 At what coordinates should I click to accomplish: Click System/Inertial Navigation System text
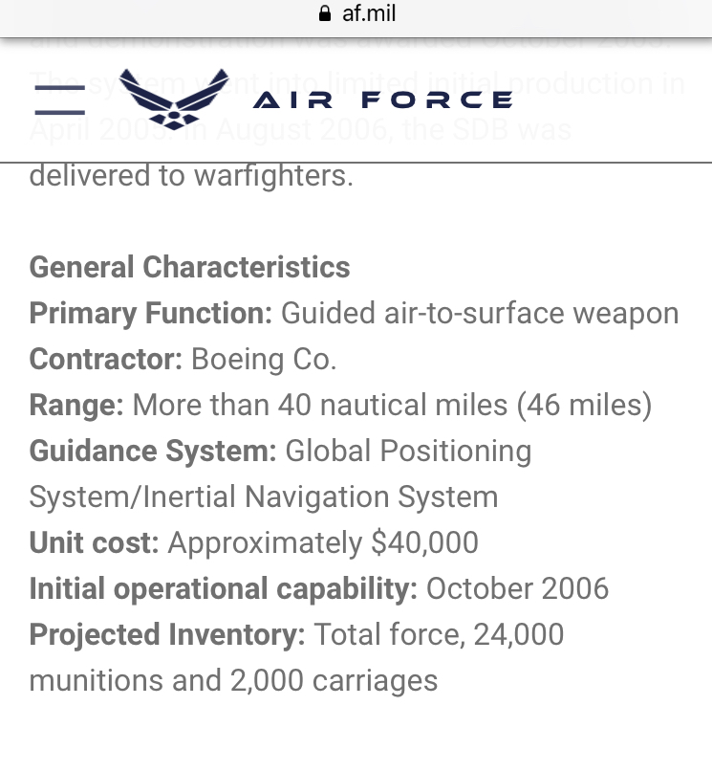pos(264,496)
